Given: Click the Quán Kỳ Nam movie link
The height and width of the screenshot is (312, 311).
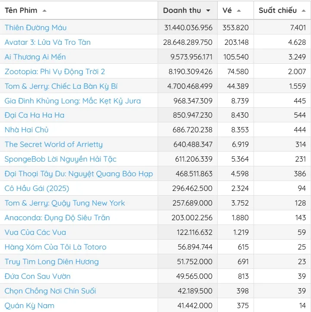Looking at the screenshot, I should [29, 306].
